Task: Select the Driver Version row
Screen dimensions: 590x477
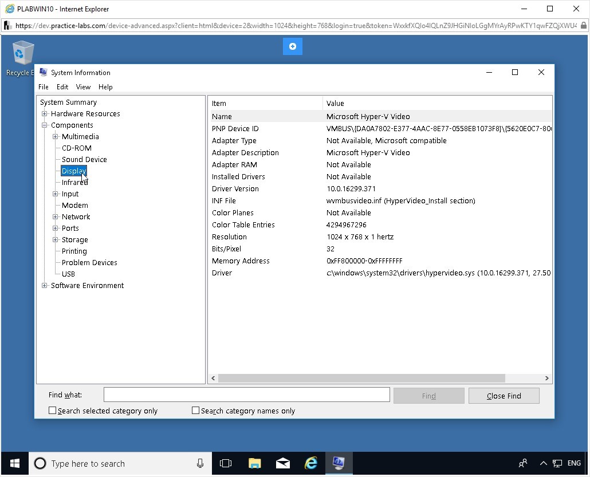Action: pyautogui.click(x=380, y=188)
